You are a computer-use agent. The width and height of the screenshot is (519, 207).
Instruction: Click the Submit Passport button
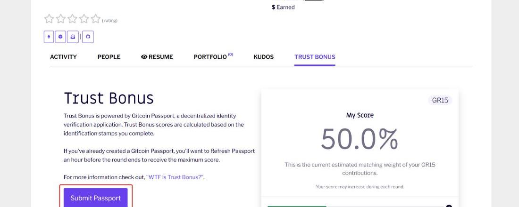point(96,198)
